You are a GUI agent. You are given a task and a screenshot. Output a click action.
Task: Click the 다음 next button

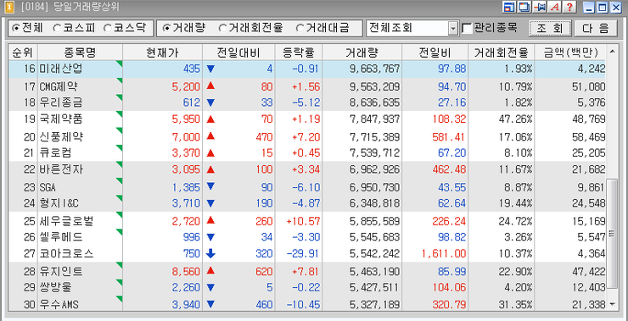click(x=597, y=29)
